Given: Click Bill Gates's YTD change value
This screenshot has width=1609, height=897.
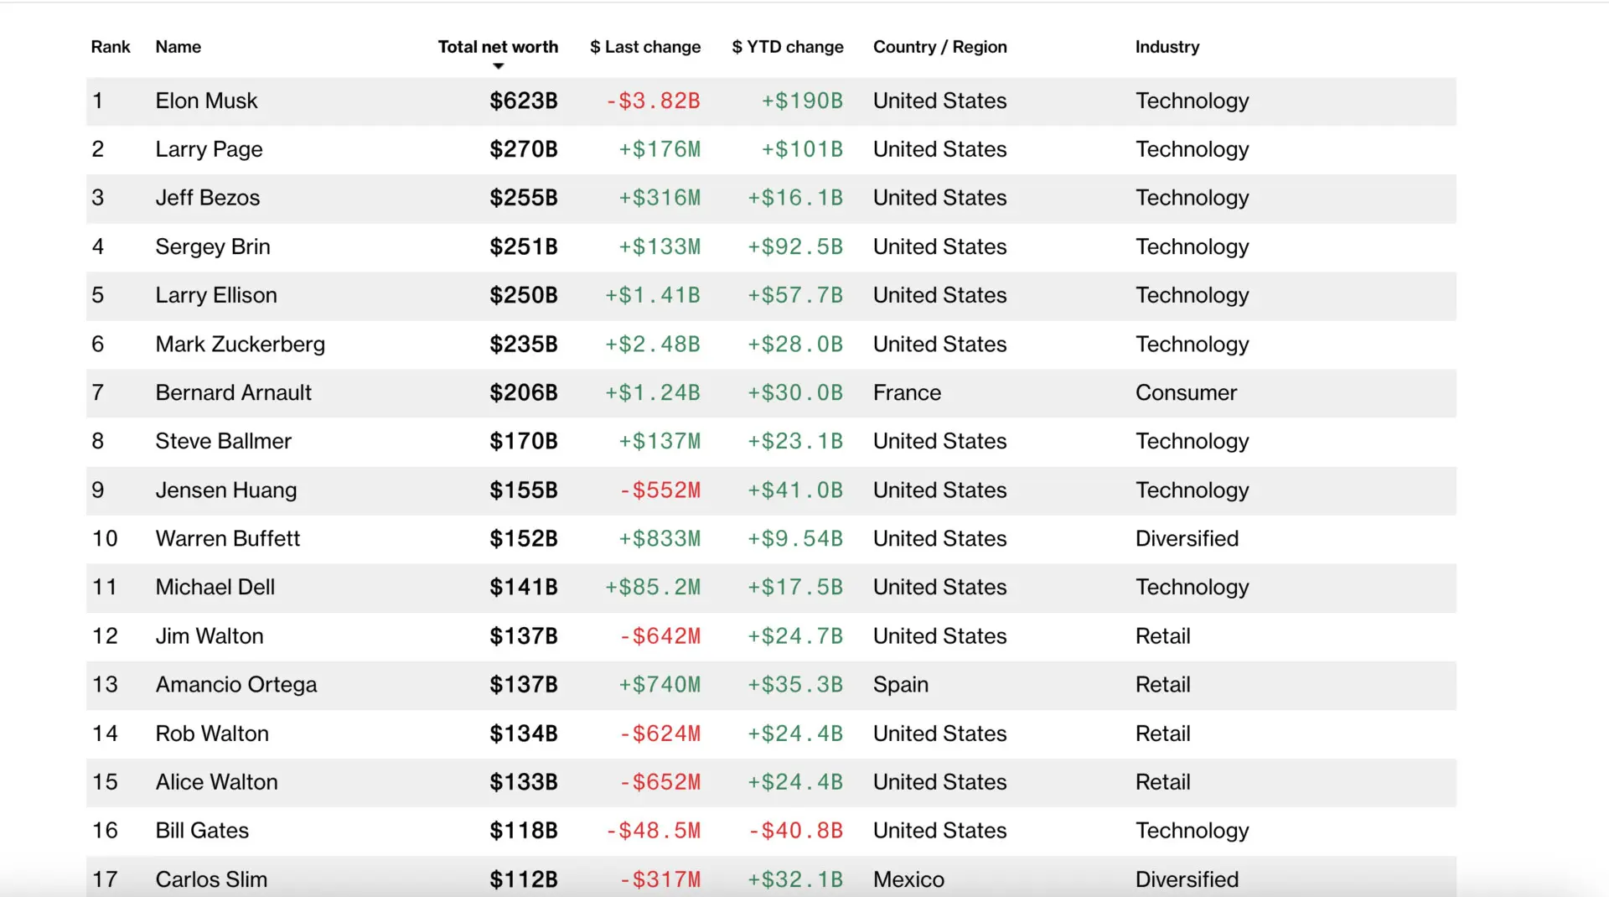Looking at the screenshot, I should [796, 830].
